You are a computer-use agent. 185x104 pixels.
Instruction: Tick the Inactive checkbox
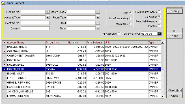pyautogui.click(x=159, y=26)
